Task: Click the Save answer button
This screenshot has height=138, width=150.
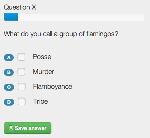Action: click(27, 128)
